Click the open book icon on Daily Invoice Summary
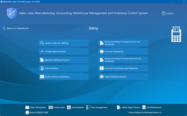The image size is (187, 116). [42, 76]
